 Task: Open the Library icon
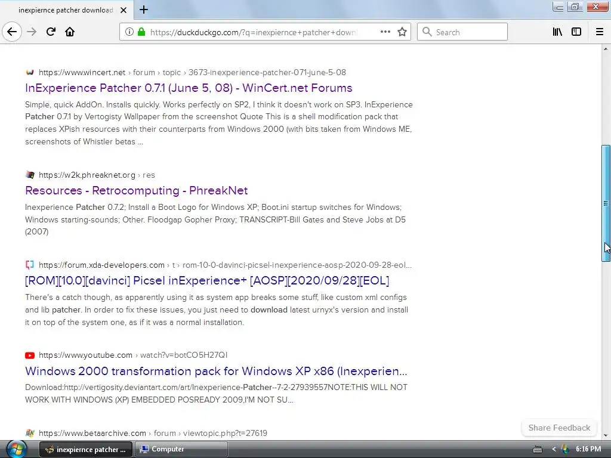coord(557,32)
